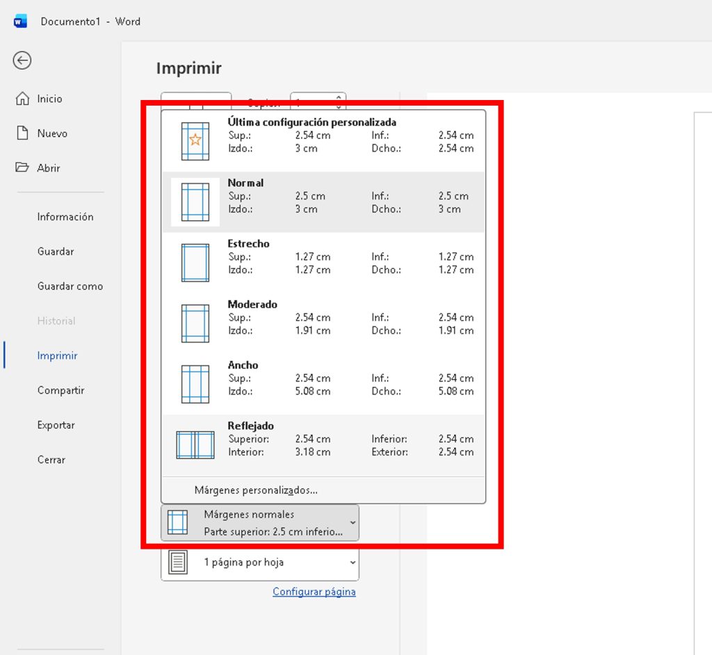The image size is (712, 655).
Task: Choose Márgenes personalizados option
Action: (256, 490)
